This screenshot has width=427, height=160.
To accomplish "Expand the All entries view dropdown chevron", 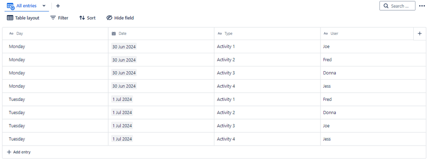I will coord(44,6).
